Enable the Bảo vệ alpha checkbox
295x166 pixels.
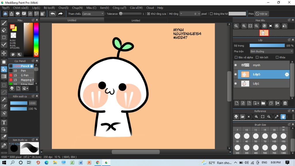[x=237, y=57]
